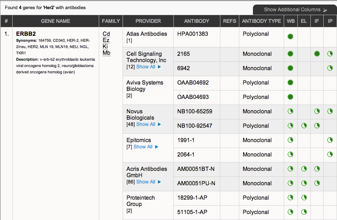Click the Epitomics Show All link
This screenshot has width=337, height=220.
pos(146,147)
